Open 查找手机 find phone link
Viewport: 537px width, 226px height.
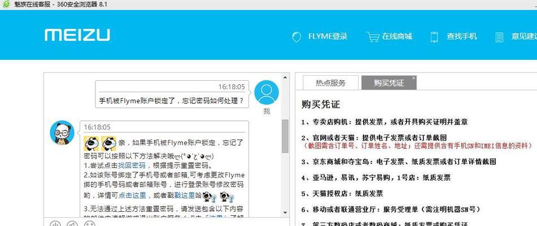coord(462,36)
